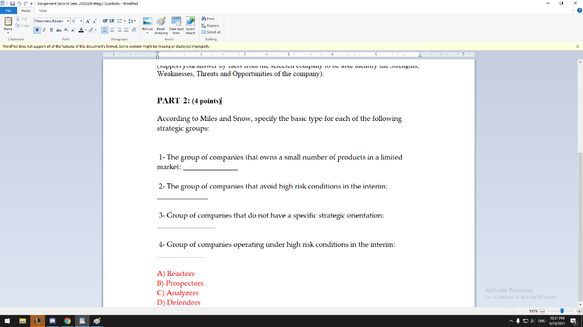Open the font size dropdown
Image resolution: width=583 pixels, height=327 pixels.
[80, 21]
